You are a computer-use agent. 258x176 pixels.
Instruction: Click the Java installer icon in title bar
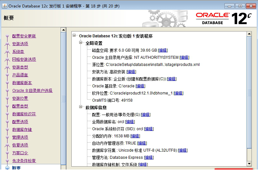5,6
